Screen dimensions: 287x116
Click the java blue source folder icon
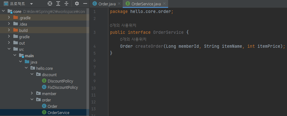point(27,62)
